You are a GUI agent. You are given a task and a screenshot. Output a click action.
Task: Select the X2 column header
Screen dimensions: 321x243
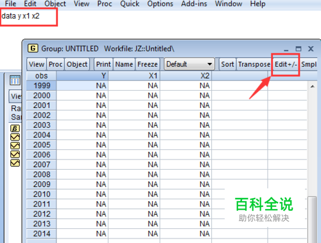click(186, 76)
